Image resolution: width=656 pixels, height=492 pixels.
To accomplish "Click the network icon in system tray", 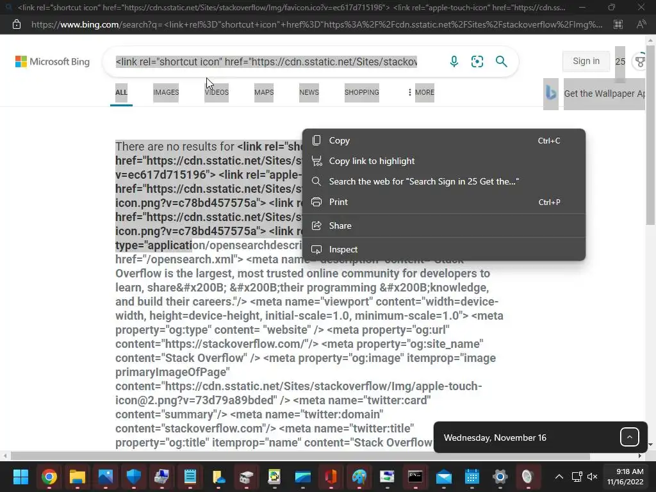I will [577, 477].
